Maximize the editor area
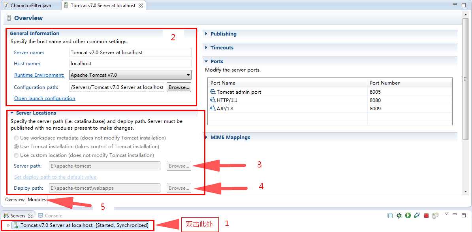 [x=463, y=4]
